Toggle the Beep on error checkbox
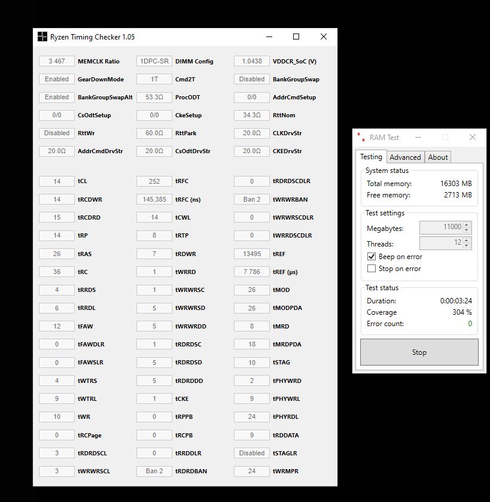 (372, 257)
